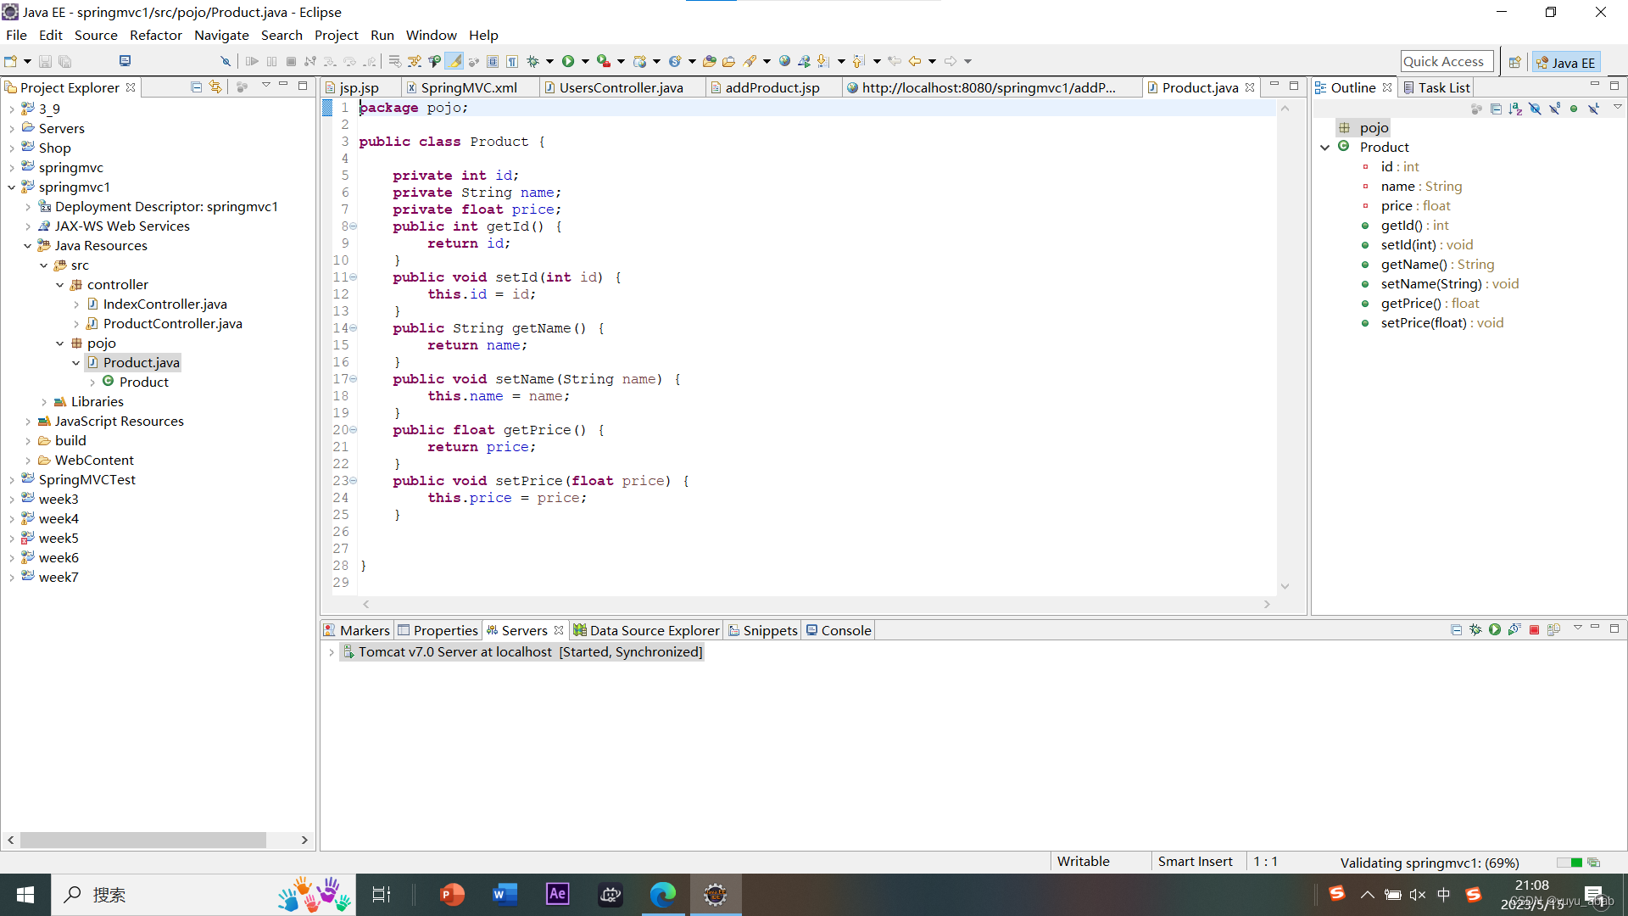Open the Refactor menu
This screenshot has height=916, width=1628.
(x=156, y=35)
